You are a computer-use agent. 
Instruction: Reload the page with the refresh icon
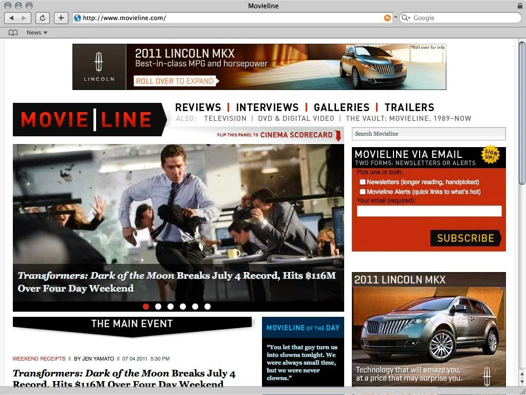(43, 18)
